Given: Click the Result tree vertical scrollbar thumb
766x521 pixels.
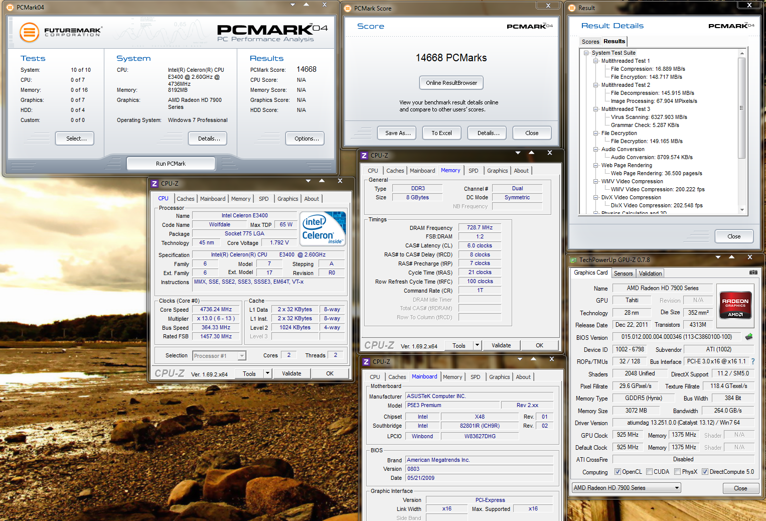Looking at the screenshot, I should click(741, 108).
